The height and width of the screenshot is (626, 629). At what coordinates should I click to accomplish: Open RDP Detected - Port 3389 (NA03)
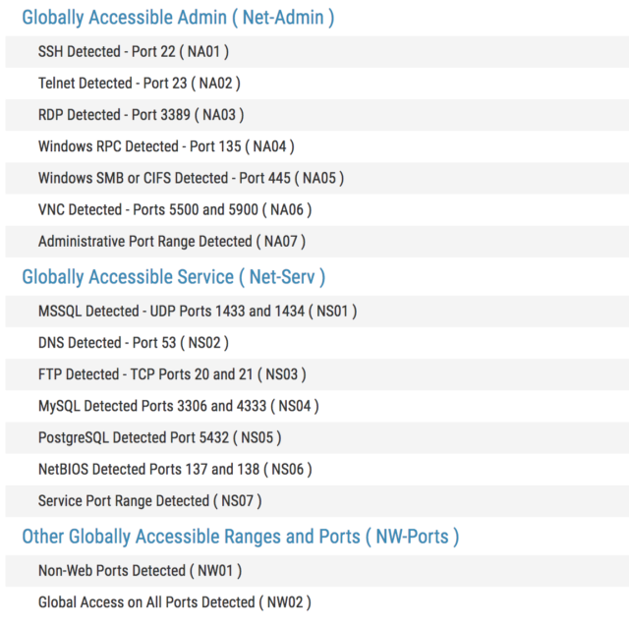141,115
